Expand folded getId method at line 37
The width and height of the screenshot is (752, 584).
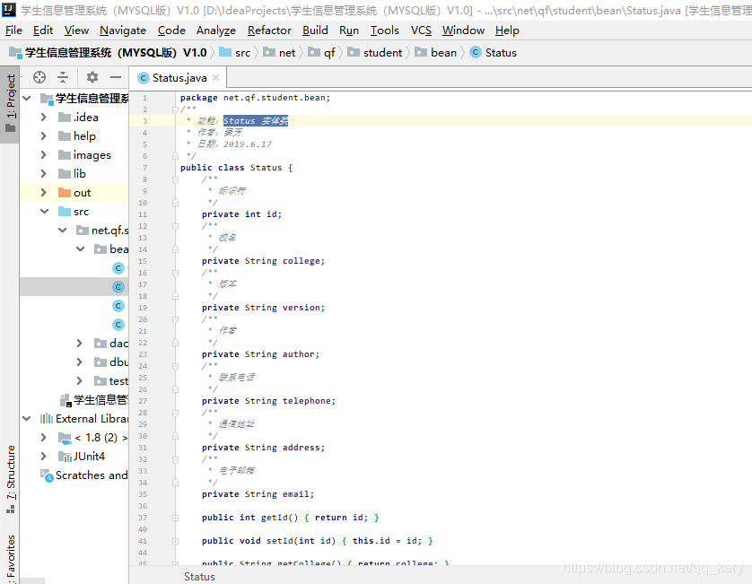[175, 518]
